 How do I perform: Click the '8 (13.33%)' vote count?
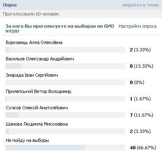pyautogui.click(x=142, y=66)
